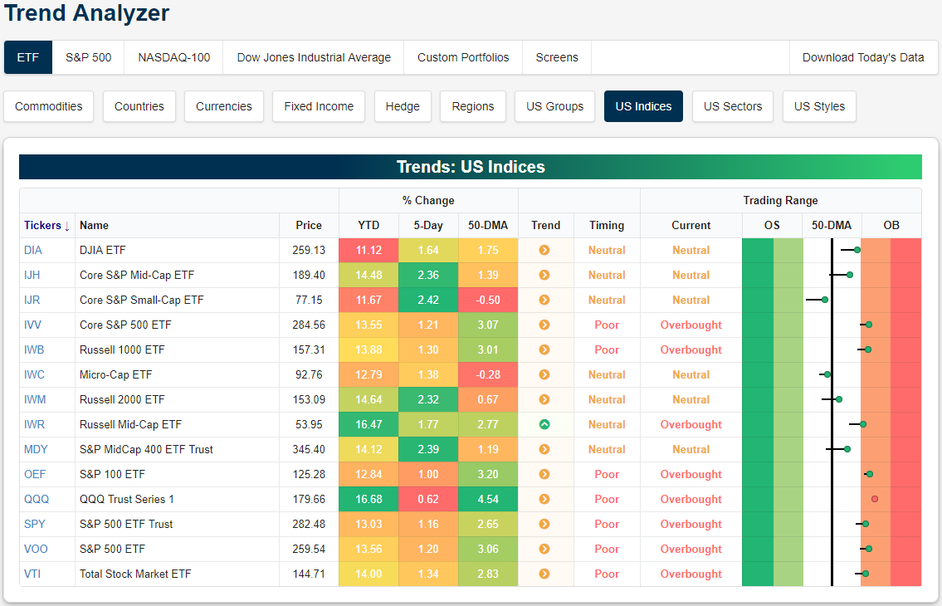The image size is (942, 606).
Task: Select the US Sectors category button
Action: [x=732, y=106]
